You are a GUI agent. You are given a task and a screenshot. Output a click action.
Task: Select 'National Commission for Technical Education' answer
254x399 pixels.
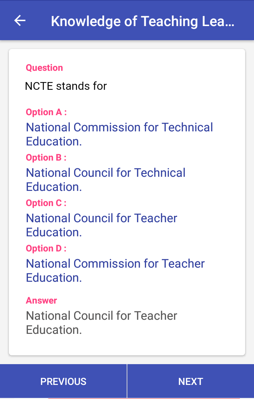point(119,134)
